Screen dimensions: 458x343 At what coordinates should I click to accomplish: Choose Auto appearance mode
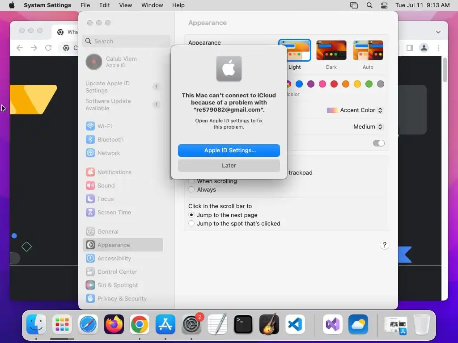[x=368, y=50]
